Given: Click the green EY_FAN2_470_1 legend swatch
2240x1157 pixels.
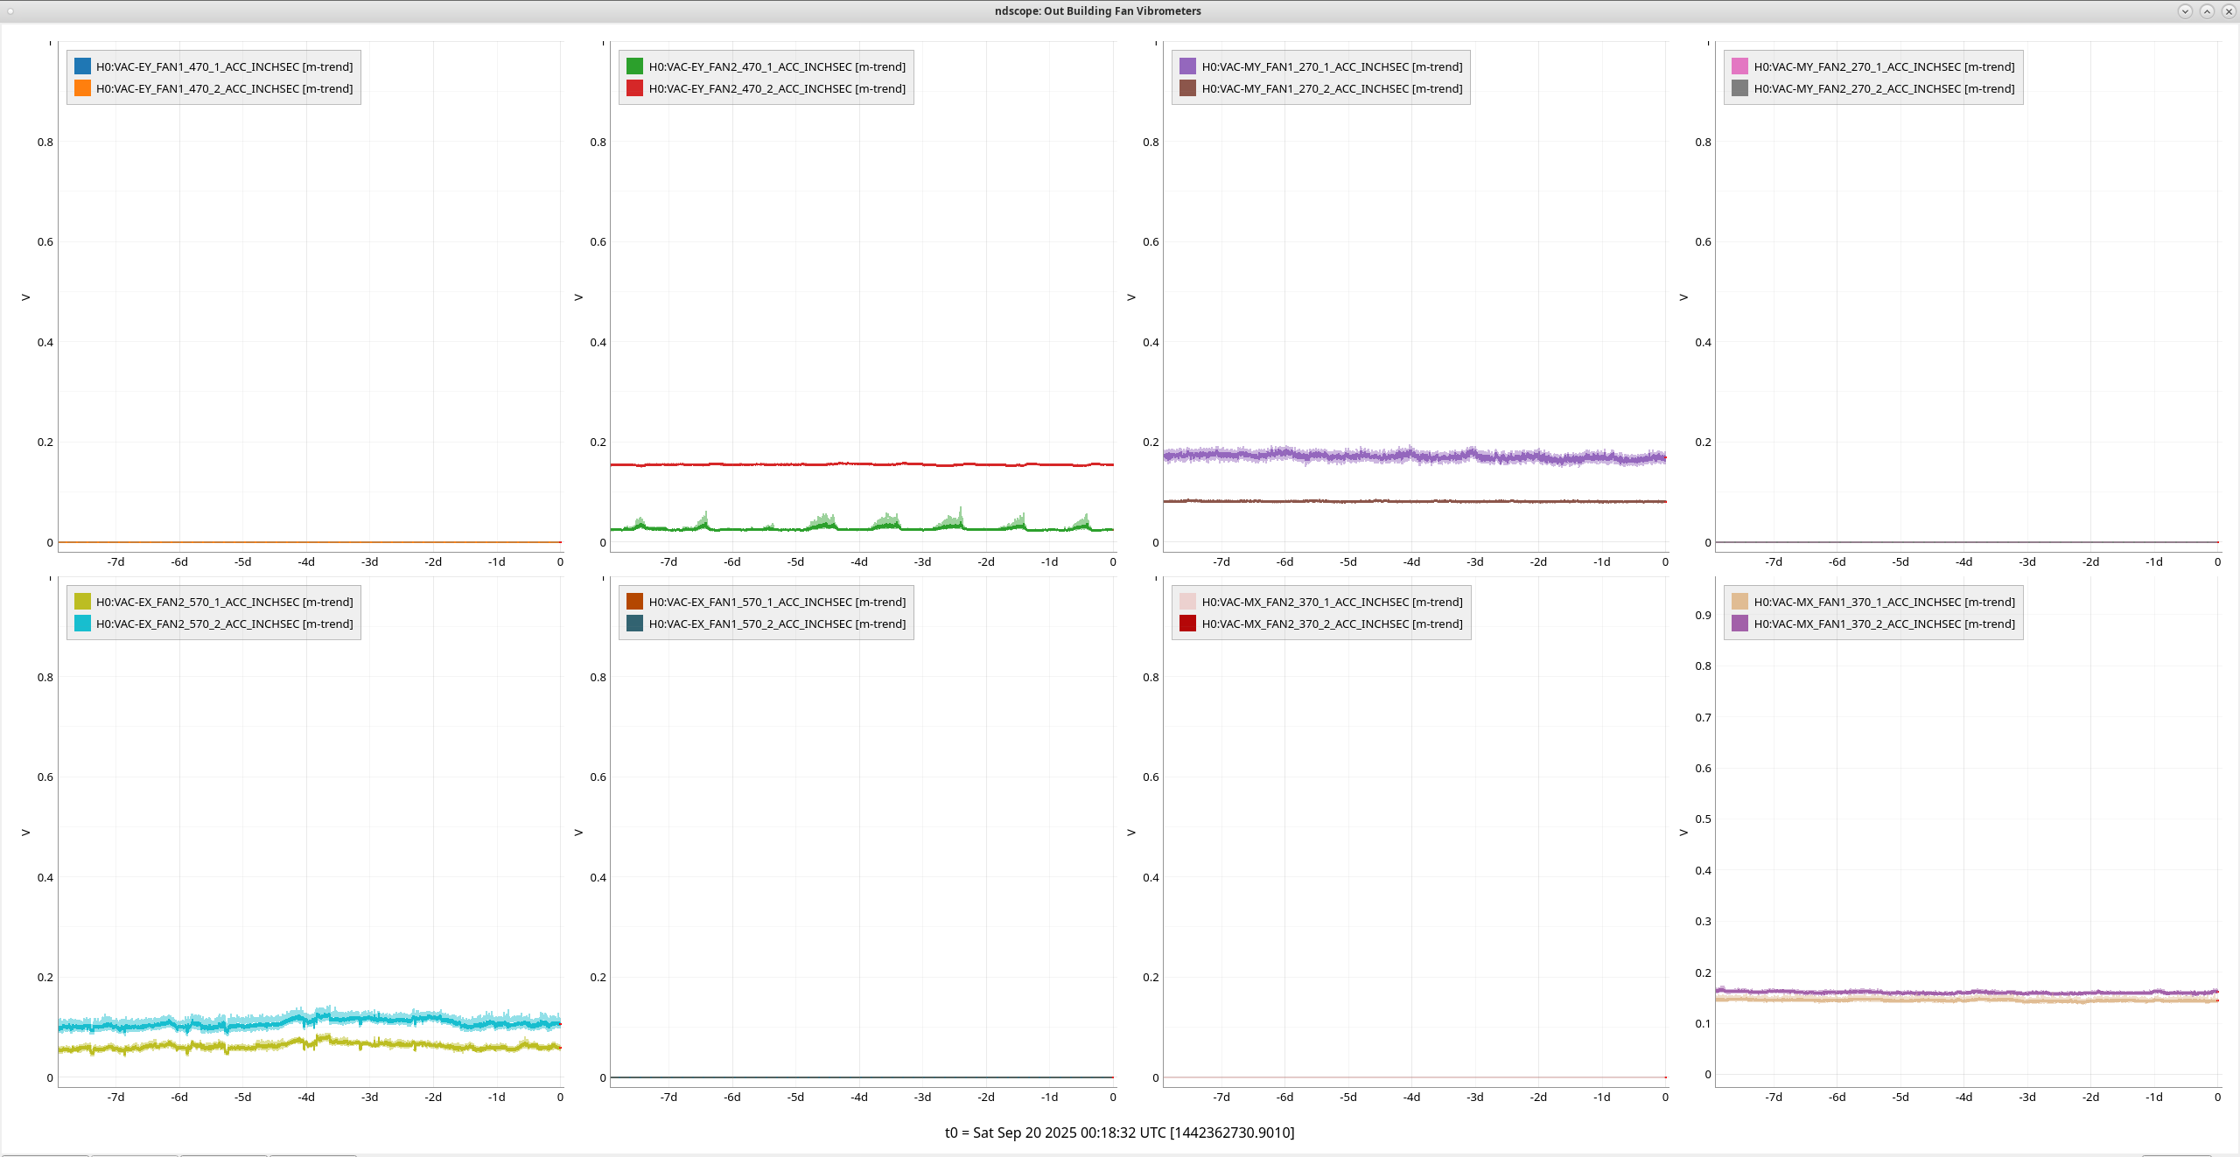Looking at the screenshot, I should click(x=634, y=66).
